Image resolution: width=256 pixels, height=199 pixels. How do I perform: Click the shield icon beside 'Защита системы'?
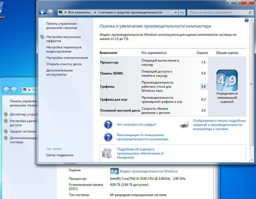[6, 131]
